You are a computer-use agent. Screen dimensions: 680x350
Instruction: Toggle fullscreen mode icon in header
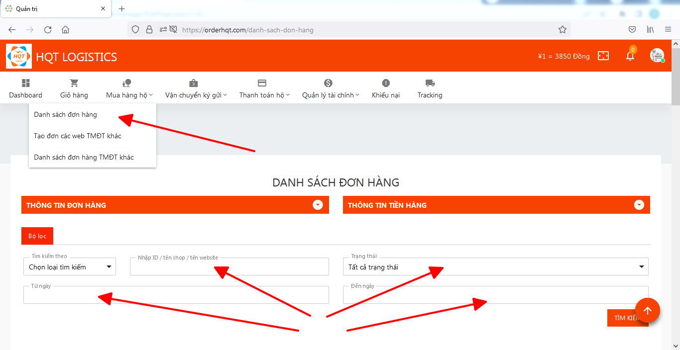603,56
